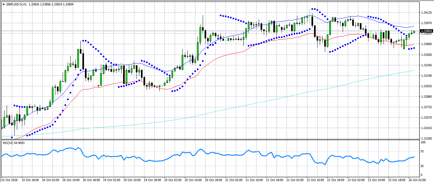Click the 1.33660 price scale label

click(x=426, y=44)
